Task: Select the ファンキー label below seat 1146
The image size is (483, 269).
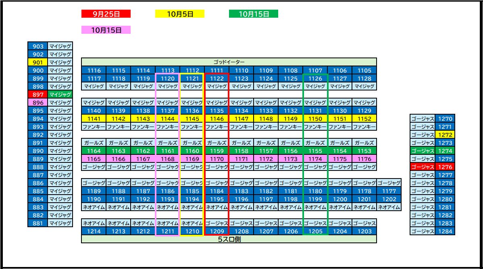Action: tap(216, 126)
